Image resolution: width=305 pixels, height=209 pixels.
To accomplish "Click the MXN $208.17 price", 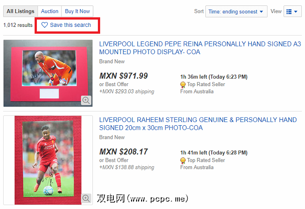I will [123, 152].
